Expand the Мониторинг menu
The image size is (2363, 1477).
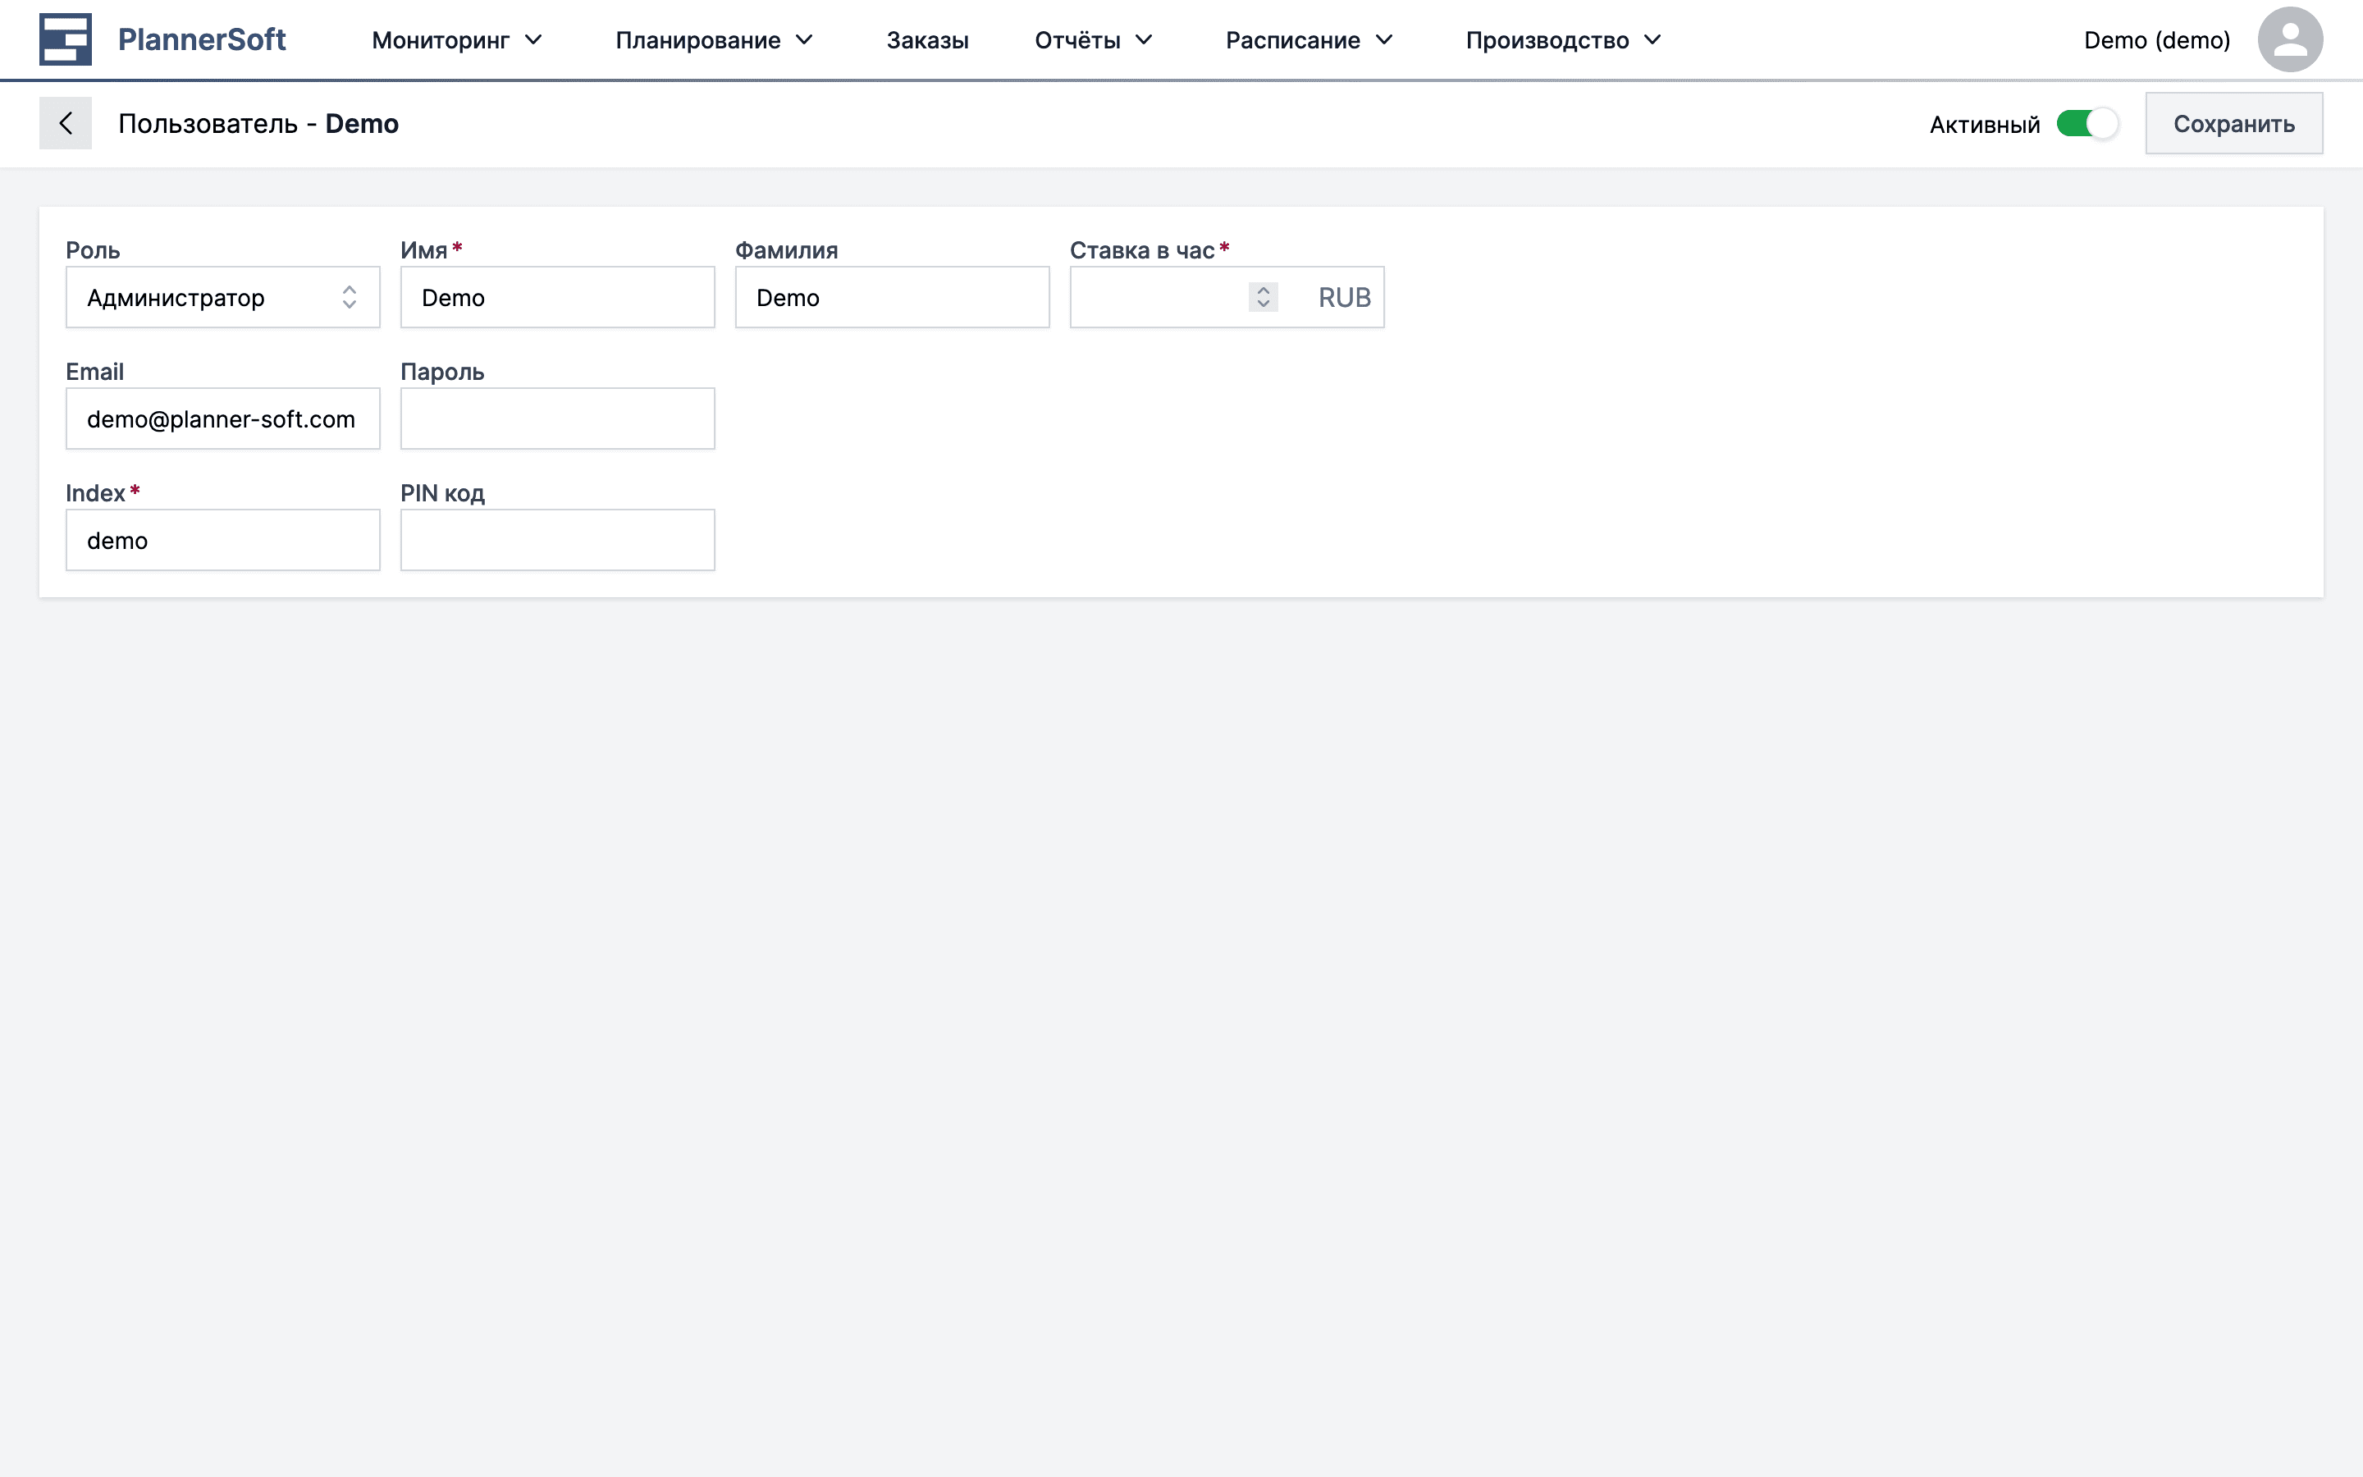456,40
